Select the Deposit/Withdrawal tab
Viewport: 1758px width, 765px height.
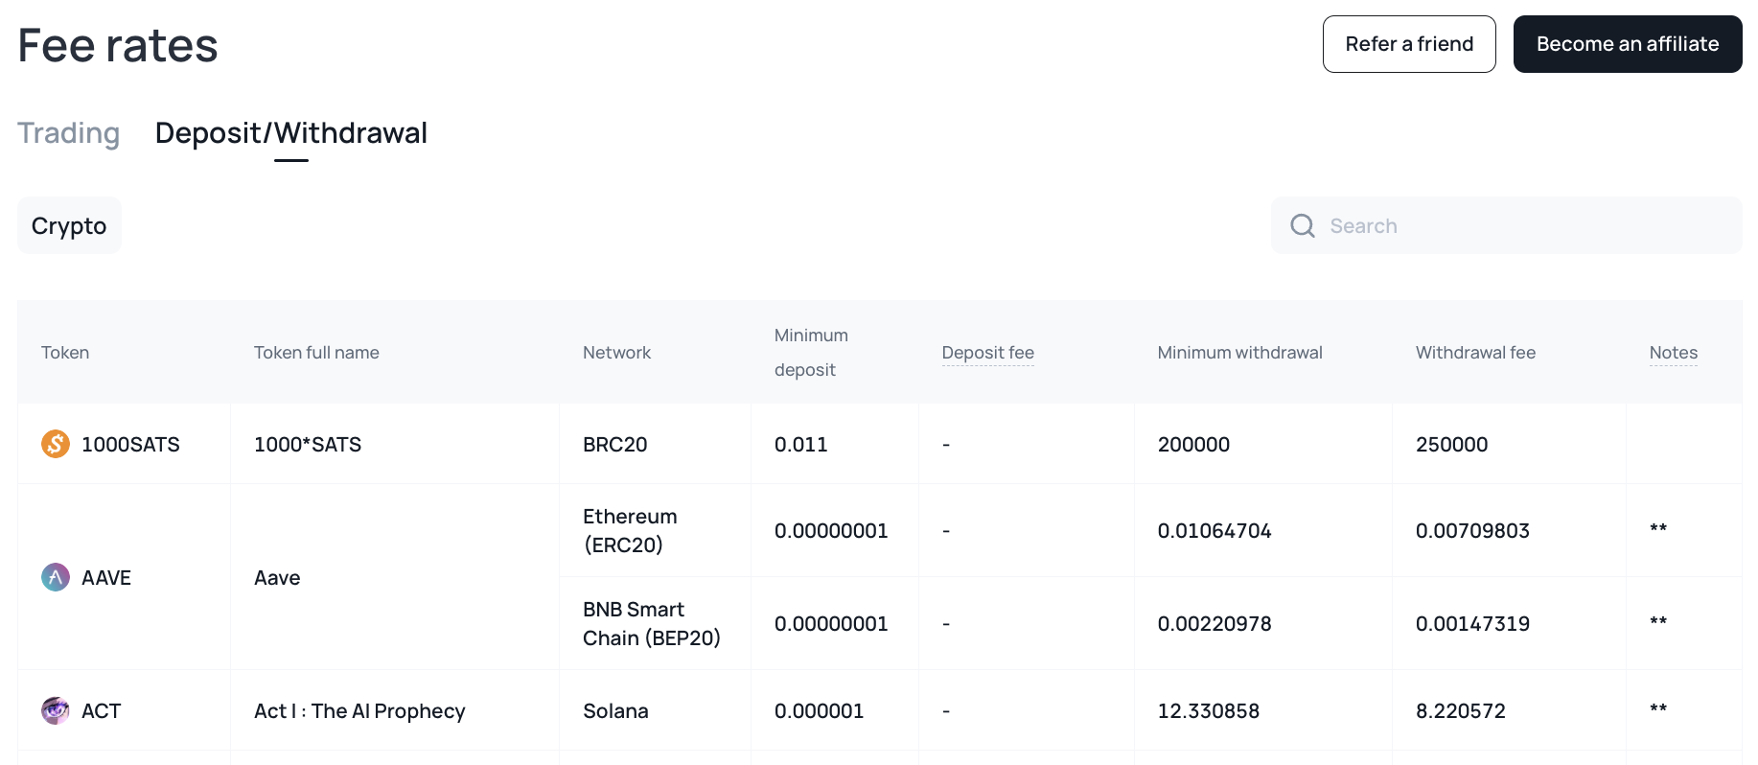(x=290, y=133)
